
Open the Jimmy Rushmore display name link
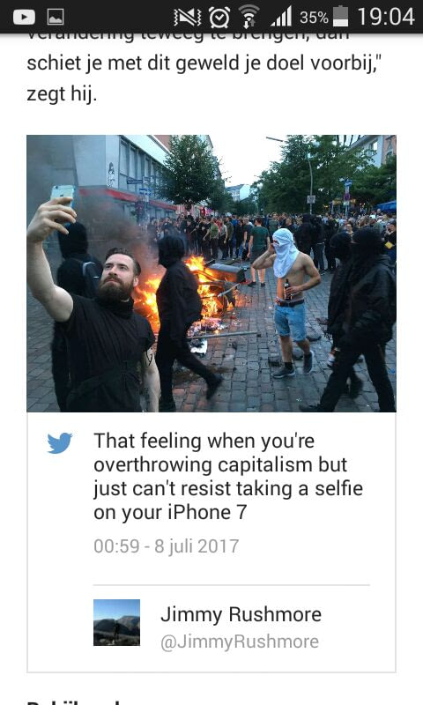pyautogui.click(x=241, y=614)
